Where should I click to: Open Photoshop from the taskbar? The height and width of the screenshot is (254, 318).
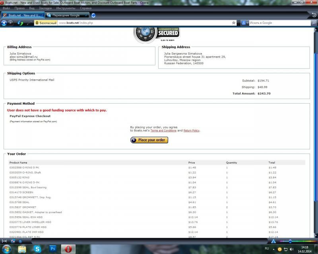point(52,249)
